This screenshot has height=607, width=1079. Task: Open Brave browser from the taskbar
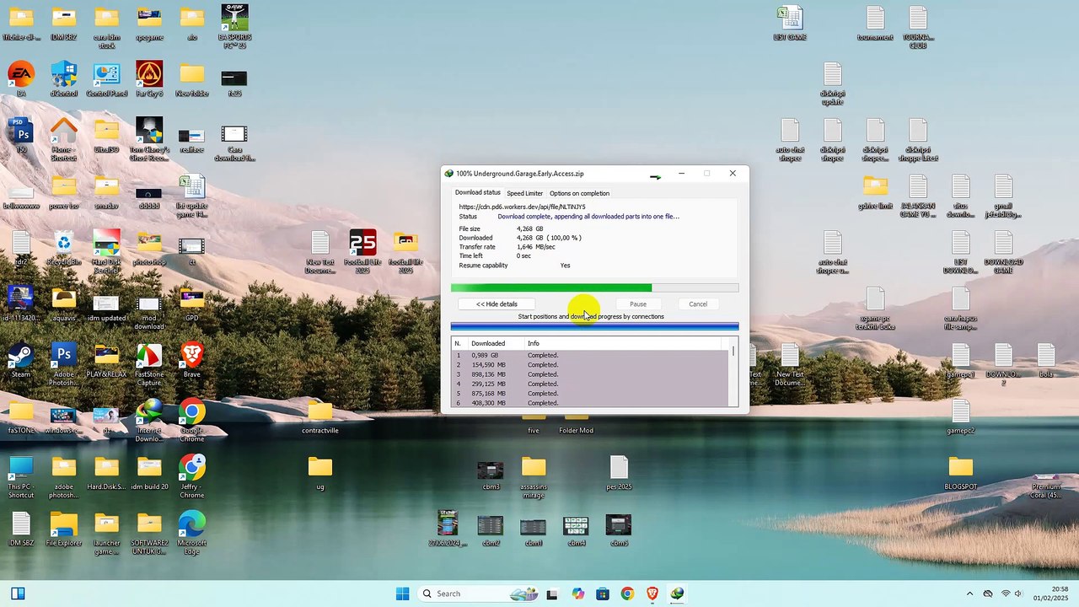point(652,594)
